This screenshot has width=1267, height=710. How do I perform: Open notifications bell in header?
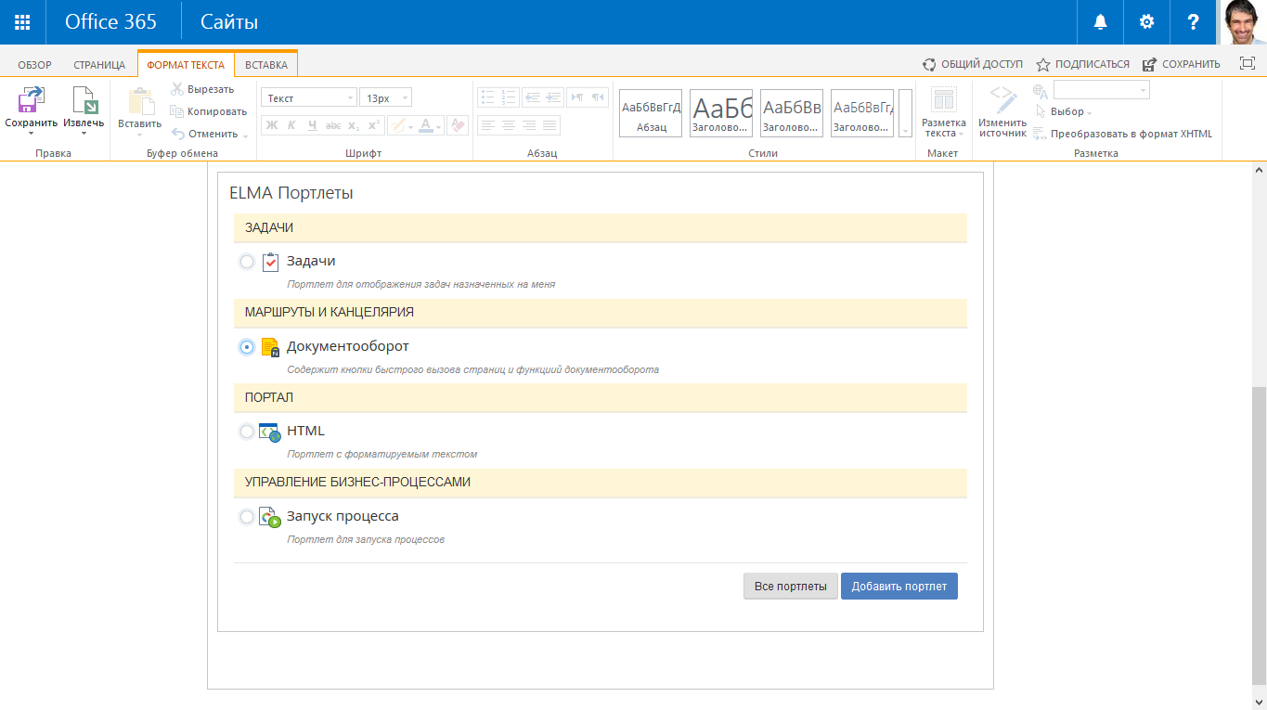(x=1100, y=22)
